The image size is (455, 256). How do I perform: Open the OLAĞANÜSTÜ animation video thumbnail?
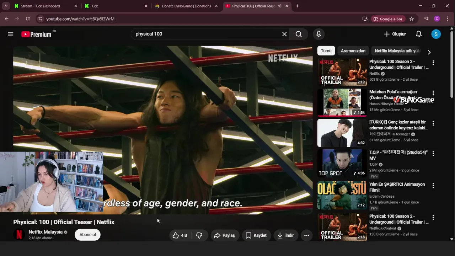(342, 196)
